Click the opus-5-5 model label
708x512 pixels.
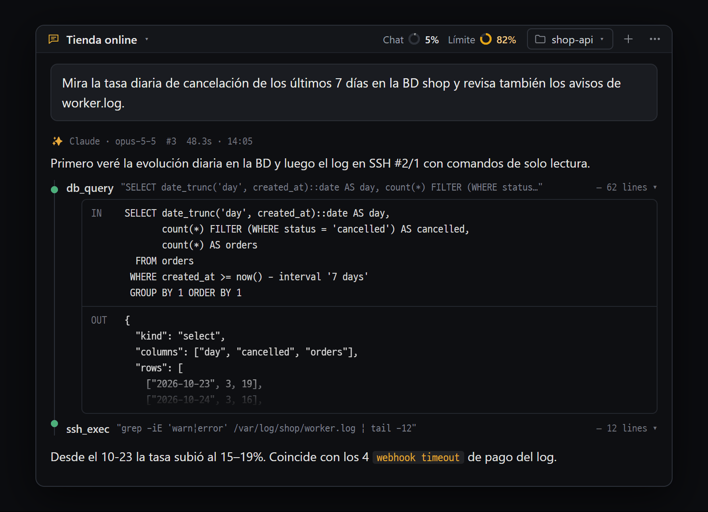(x=135, y=141)
